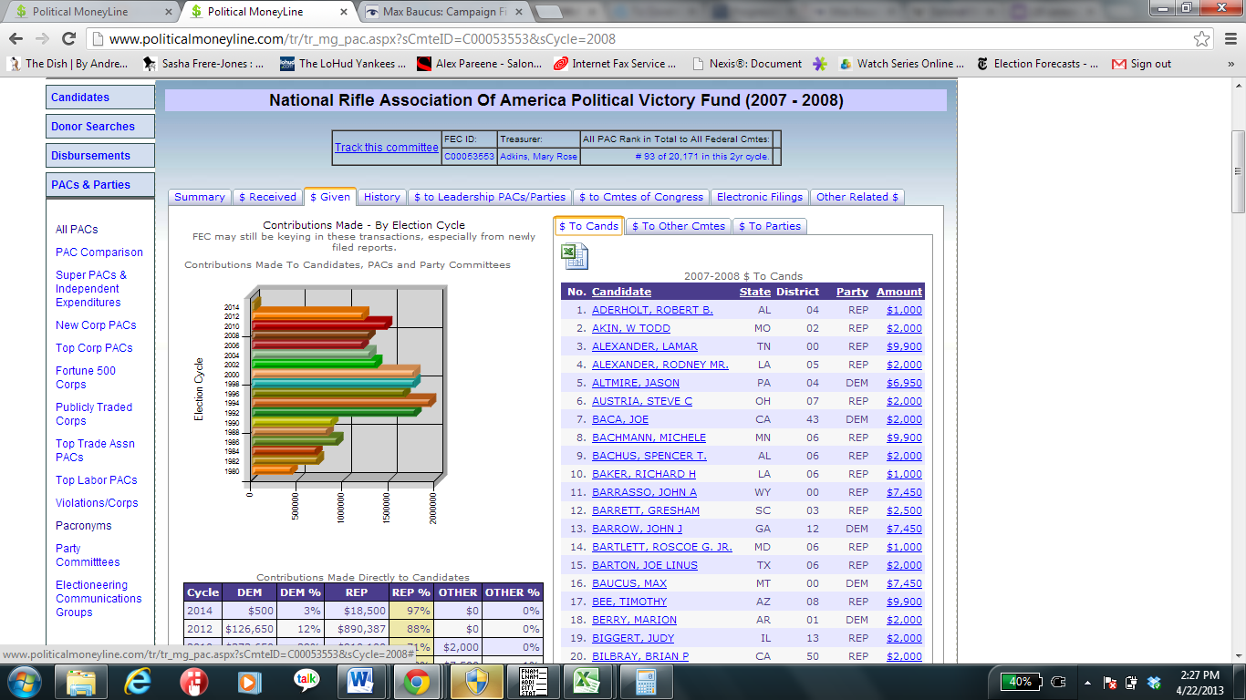Sort table by Candidate column header
This screenshot has height=700, width=1246.
tap(621, 292)
